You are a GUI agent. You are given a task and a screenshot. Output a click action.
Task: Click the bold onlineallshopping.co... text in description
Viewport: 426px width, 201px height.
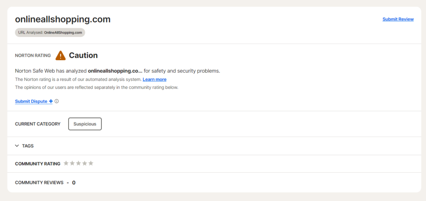pyautogui.click(x=115, y=71)
